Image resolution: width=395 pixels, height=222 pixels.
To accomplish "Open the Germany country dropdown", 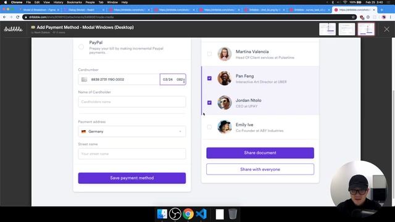I will (x=132, y=131).
